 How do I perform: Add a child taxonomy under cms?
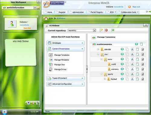[122, 54]
